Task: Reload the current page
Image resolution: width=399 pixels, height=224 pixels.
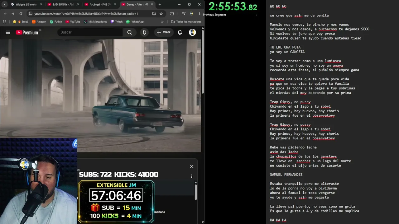Action: tap(21, 14)
